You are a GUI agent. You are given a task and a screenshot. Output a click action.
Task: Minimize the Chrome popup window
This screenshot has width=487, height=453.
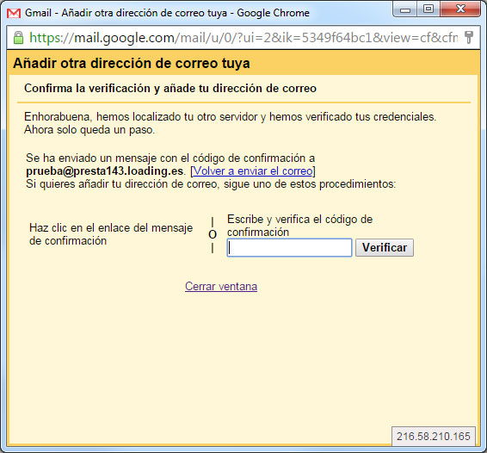pyautogui.click(x=405, y=9)
